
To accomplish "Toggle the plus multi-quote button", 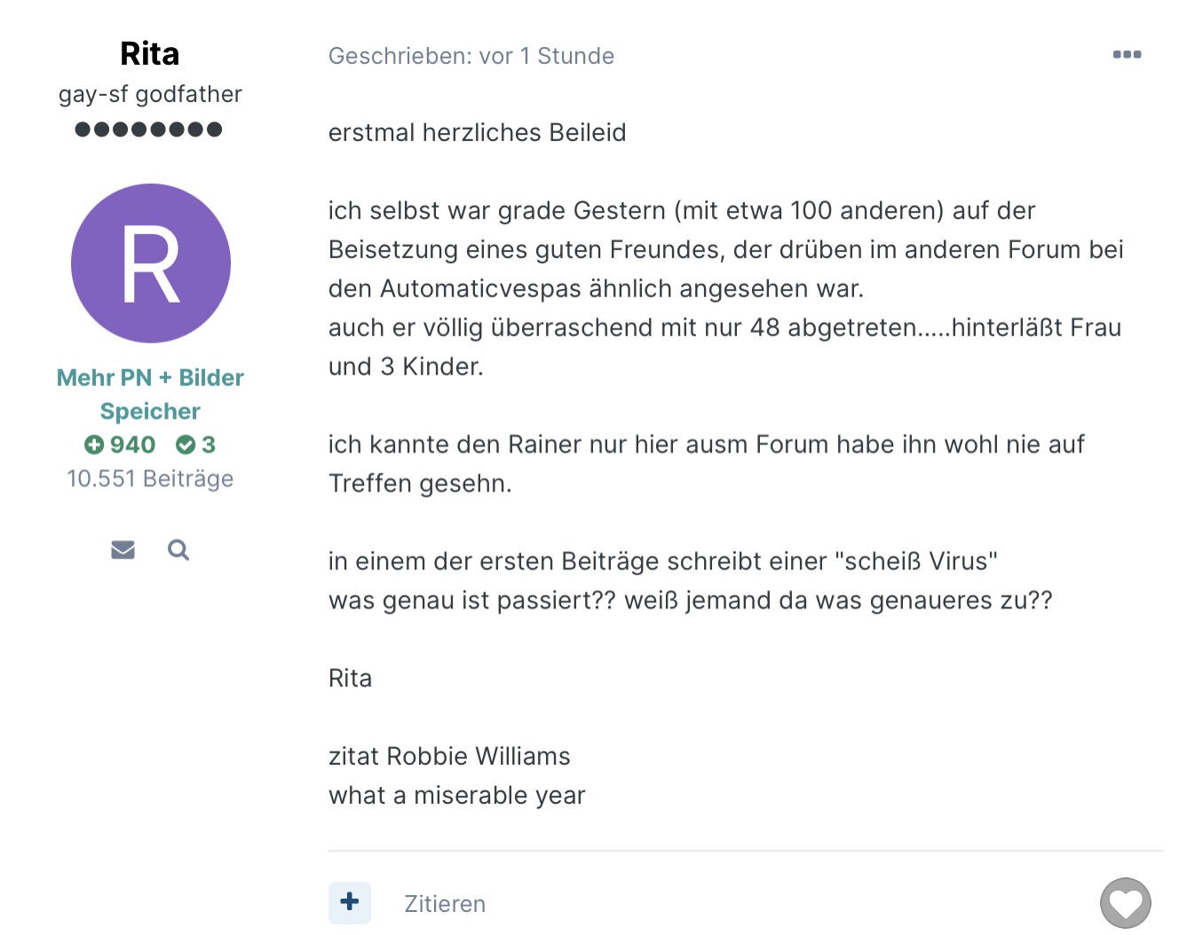I will point(350,902).
